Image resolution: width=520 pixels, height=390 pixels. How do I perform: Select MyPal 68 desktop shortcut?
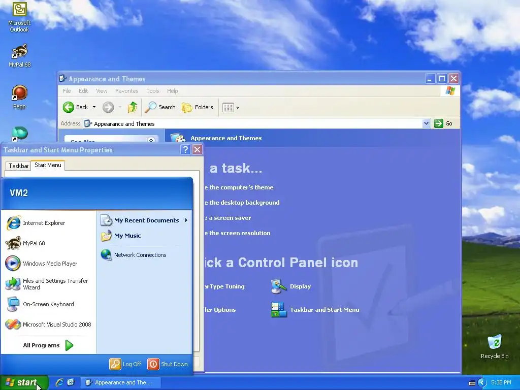point(20,56)
